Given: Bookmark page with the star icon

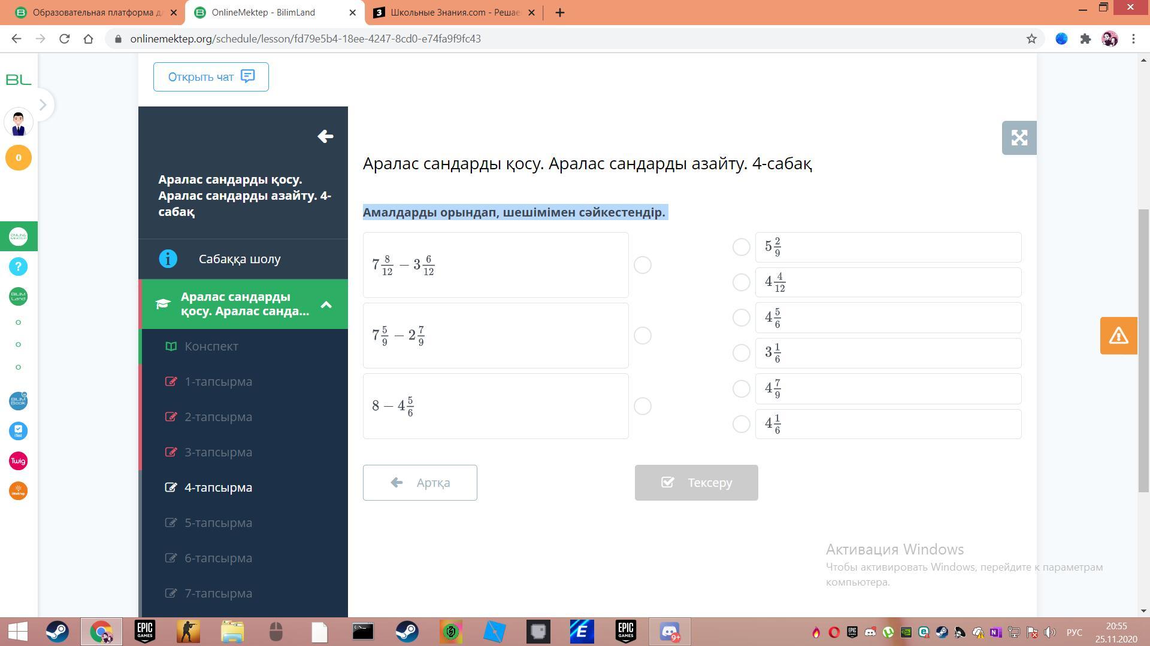Looking at the screenshot, I should pos(1031,39).
